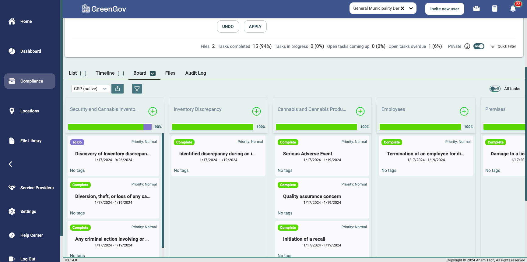Toggle the Private switch off
Screen dimensions: 527x262
(479, 46)
